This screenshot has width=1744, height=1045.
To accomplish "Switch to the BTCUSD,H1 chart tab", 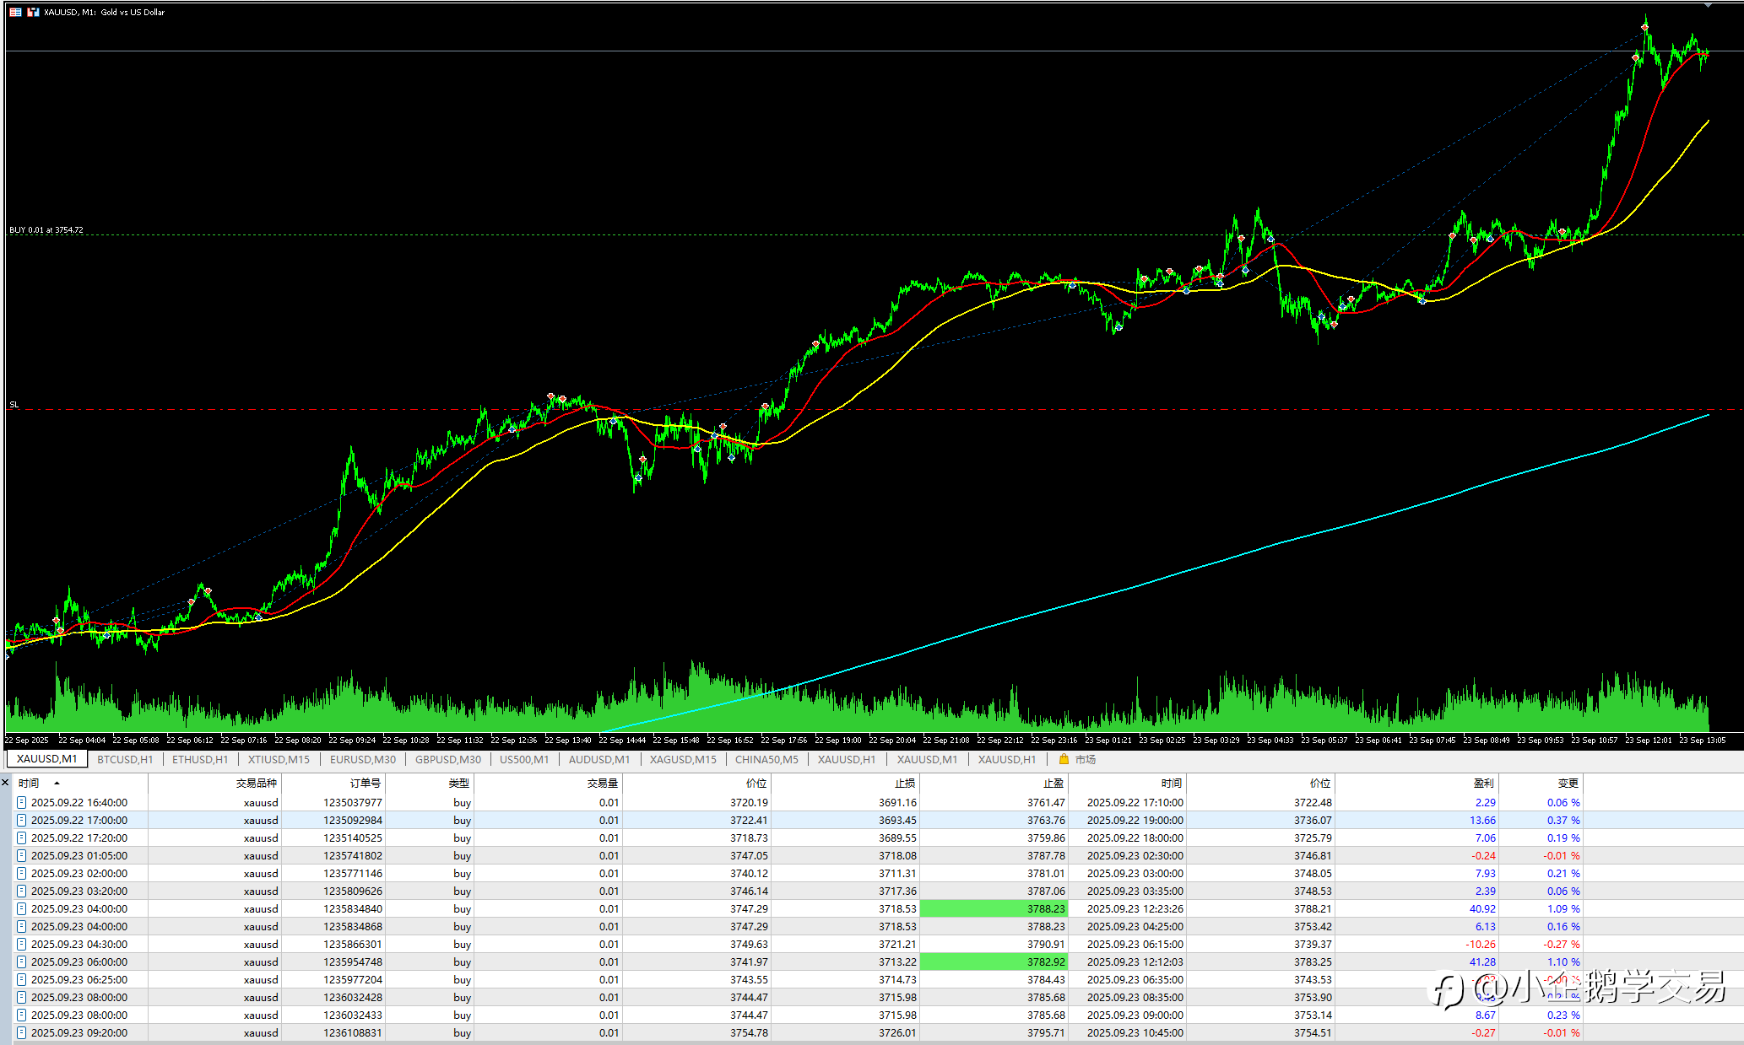I will click(125, 759).
